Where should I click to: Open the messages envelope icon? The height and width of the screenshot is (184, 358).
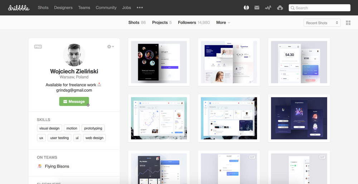(x=257, y=8)
